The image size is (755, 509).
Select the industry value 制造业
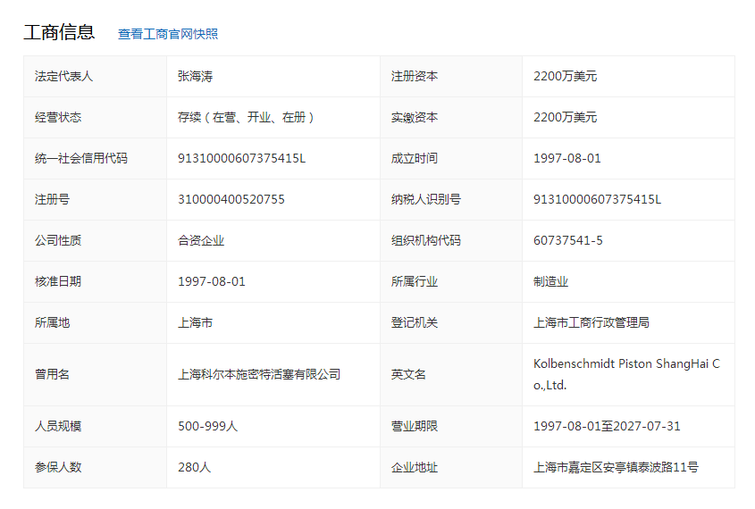click(x=551, y=282)
